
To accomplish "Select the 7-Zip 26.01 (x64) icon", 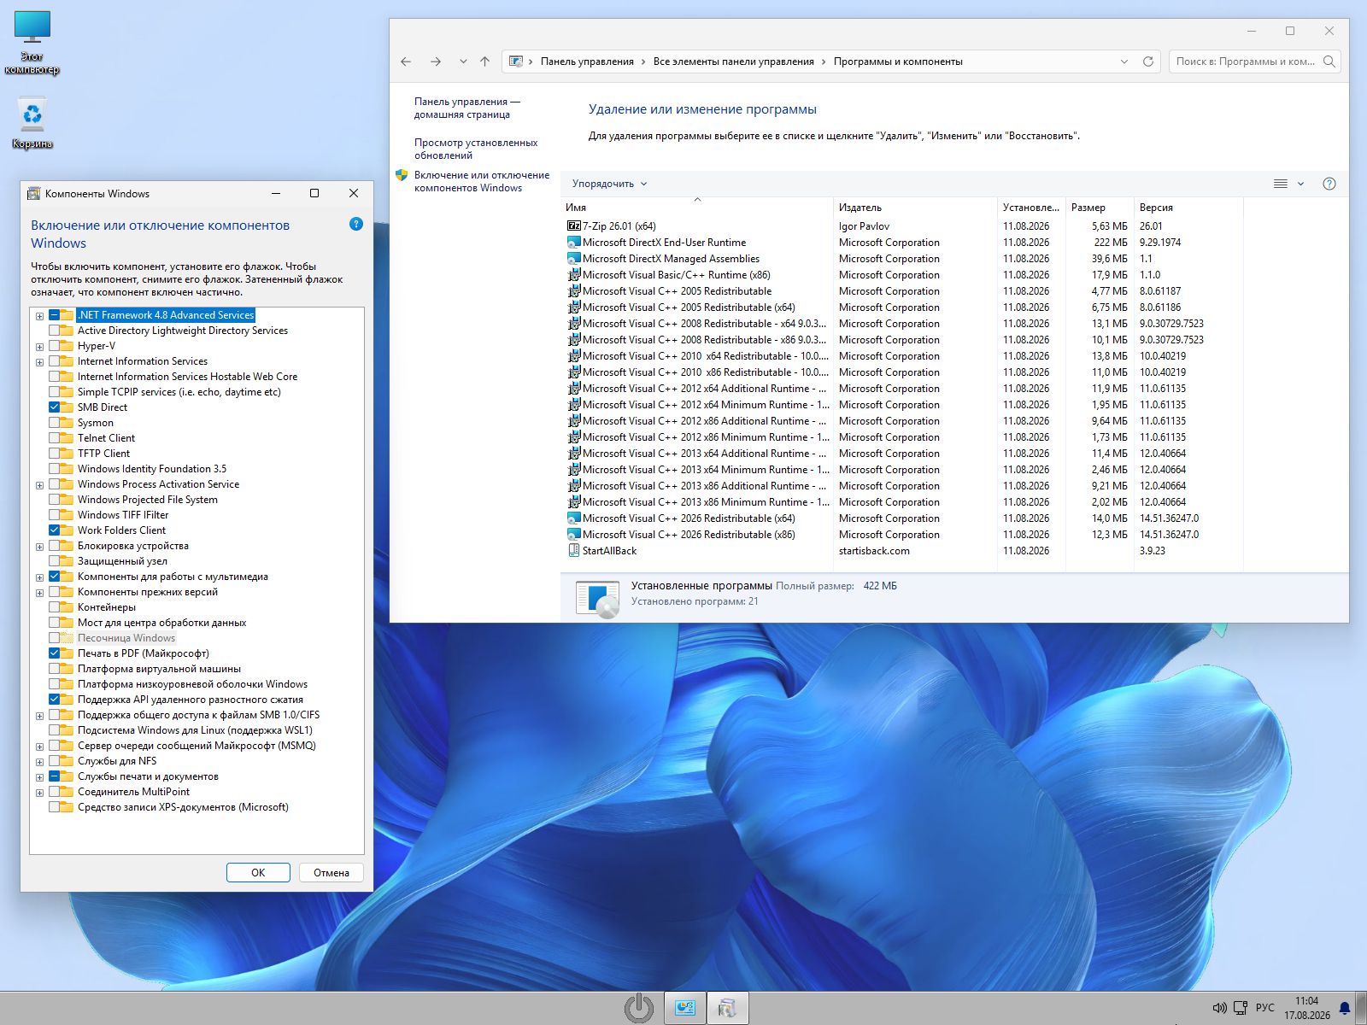I will click(x=574, y=226).
